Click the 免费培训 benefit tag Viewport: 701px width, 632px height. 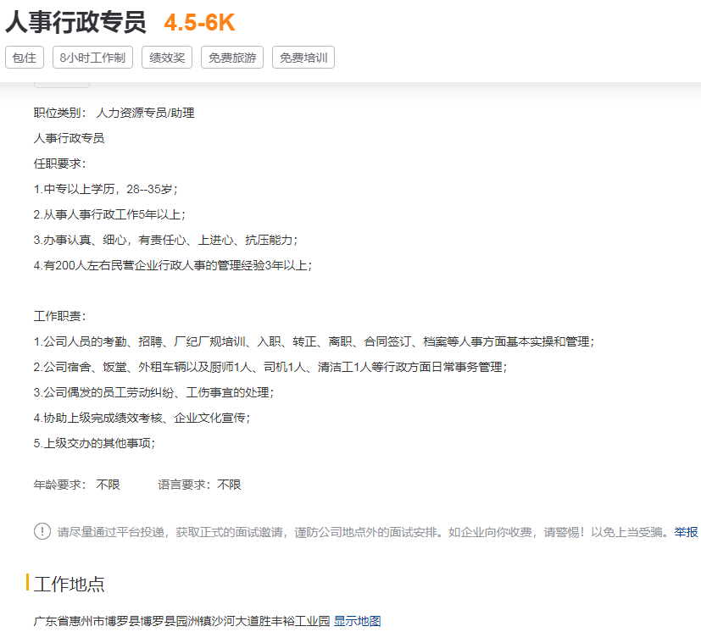(x=303, y=58)
